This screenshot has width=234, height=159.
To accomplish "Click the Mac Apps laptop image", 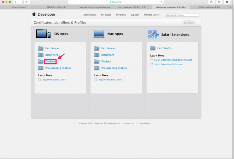I will 99,34.
